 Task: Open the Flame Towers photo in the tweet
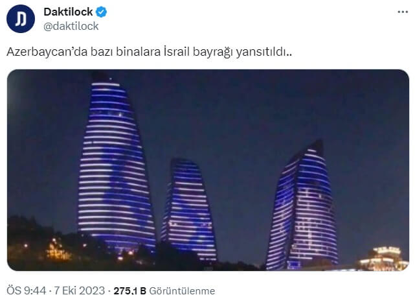tap(208, 170)
